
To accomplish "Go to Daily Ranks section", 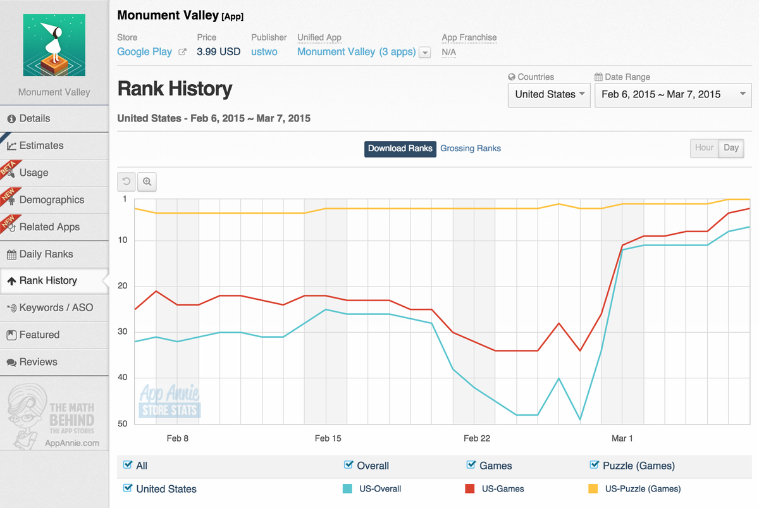I will tap(54, 254).
